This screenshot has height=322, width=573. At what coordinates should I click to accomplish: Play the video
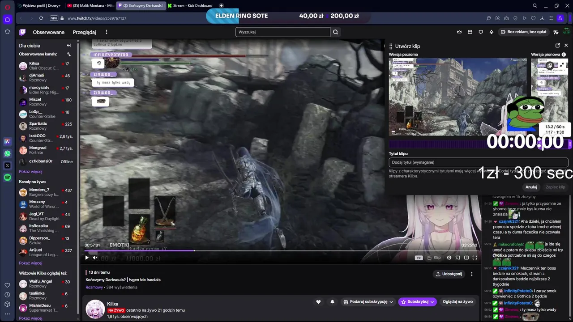click(87, 258)
